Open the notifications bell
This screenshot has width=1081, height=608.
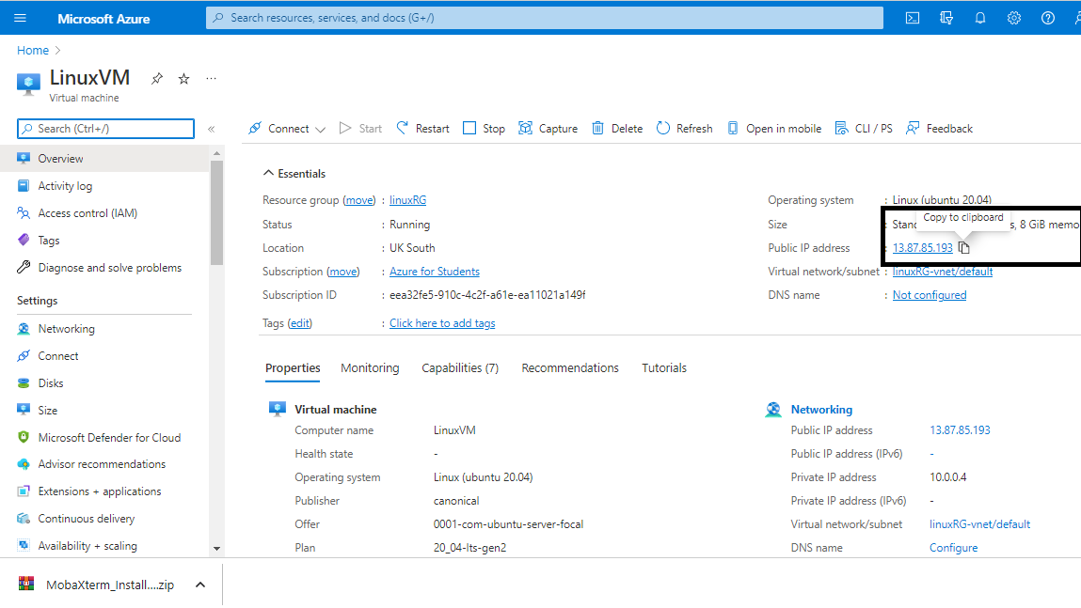pos(979,18)
